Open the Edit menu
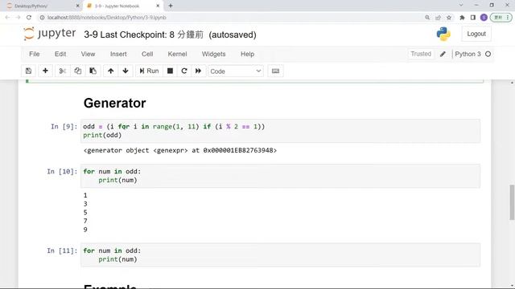This screenshot has width=515, height=289. tap(60, 54)
